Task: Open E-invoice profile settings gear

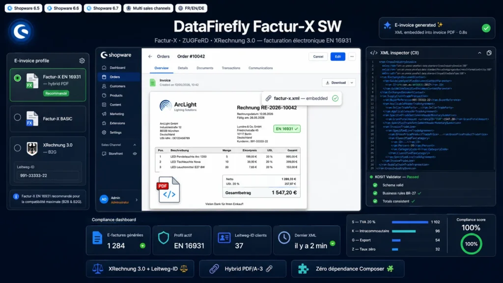Action: click(x=82, y=60)
